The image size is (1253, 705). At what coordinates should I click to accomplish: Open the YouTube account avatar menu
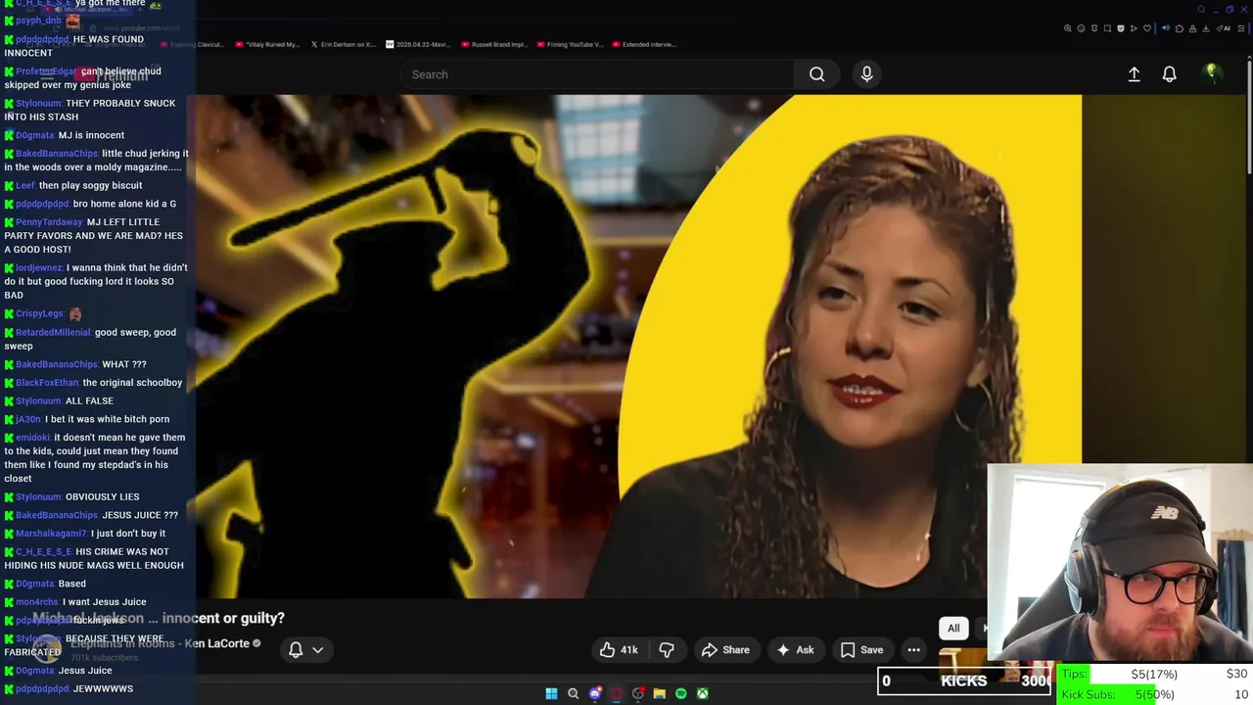pos(1211,73)
